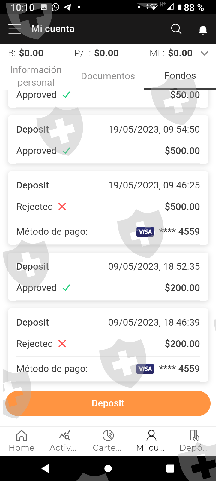The height and width of the screenshot is (481, 216).
Task: Open approved $200.00 deposit at 18:52:35
Action: (x=108, y=277)
